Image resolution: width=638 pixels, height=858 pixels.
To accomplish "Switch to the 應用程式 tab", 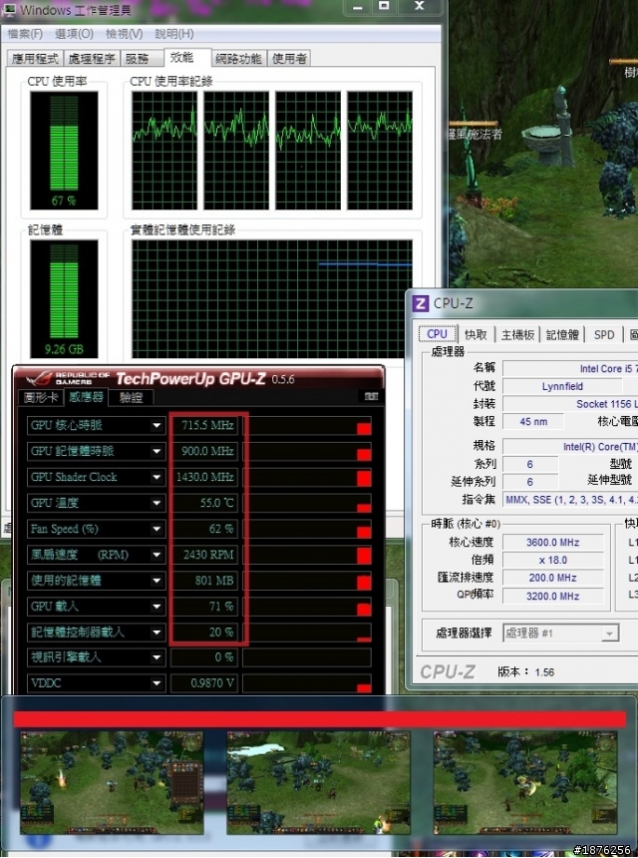I will 35,59.
